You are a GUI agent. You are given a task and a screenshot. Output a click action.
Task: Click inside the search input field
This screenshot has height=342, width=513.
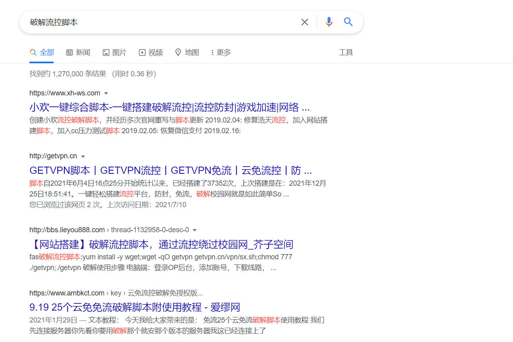click(159, 22)
